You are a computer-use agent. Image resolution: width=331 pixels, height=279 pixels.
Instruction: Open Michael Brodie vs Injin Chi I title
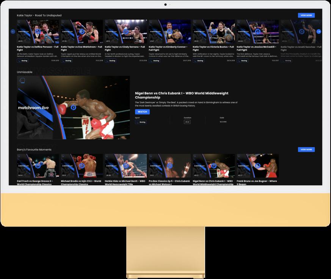click(x=81, y=183)
